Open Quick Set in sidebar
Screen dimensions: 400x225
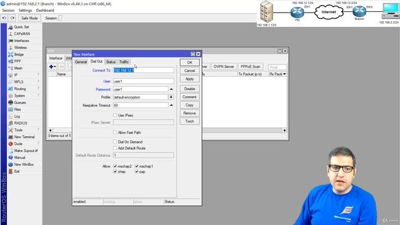point(21,27)
